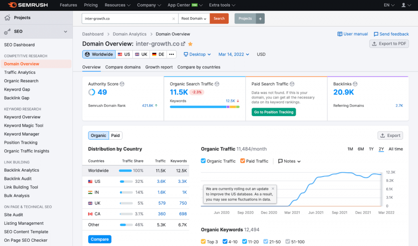The height and width of the screenshot is (246, 418).
Task: Toggle the 4-10 keywords checkbox
Action: (x=225, y=241)
